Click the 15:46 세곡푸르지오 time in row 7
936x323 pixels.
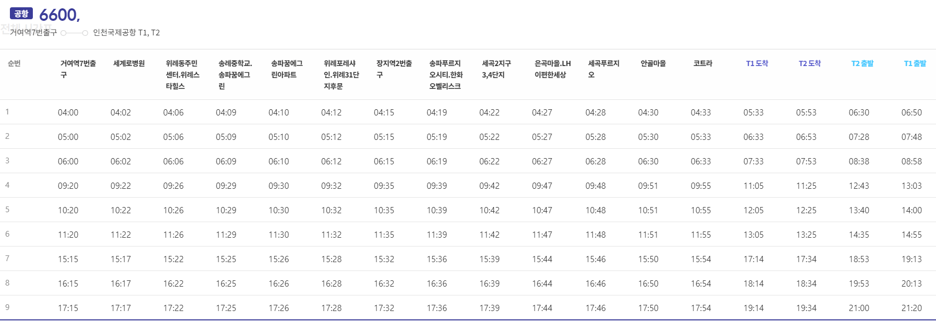[x=595, y=259]
